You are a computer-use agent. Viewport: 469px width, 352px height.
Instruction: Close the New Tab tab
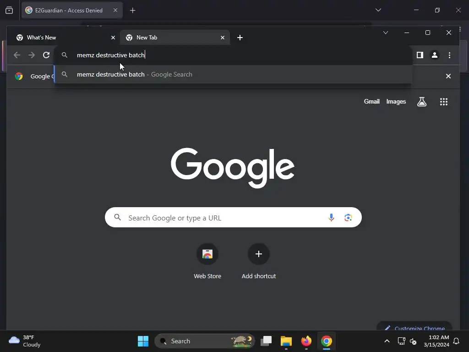pyautogui.click(x=222, y=38)
